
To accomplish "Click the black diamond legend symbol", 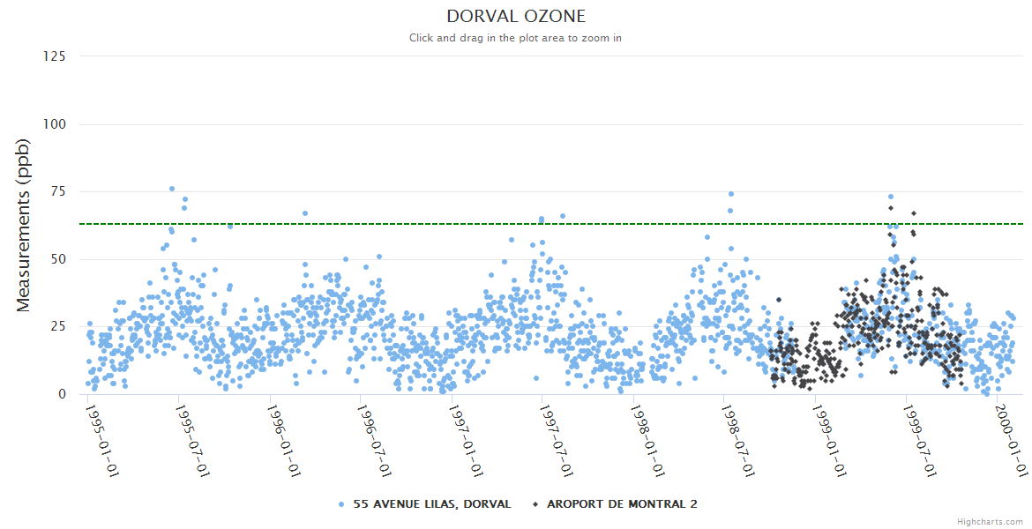I will pos(535,504).
